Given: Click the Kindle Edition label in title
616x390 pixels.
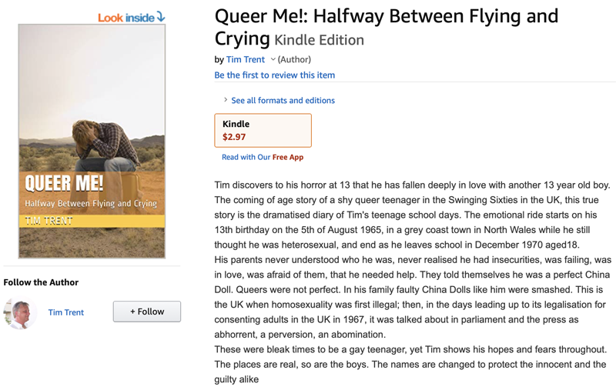Looking at the screenshot, I should pos(319,40).
